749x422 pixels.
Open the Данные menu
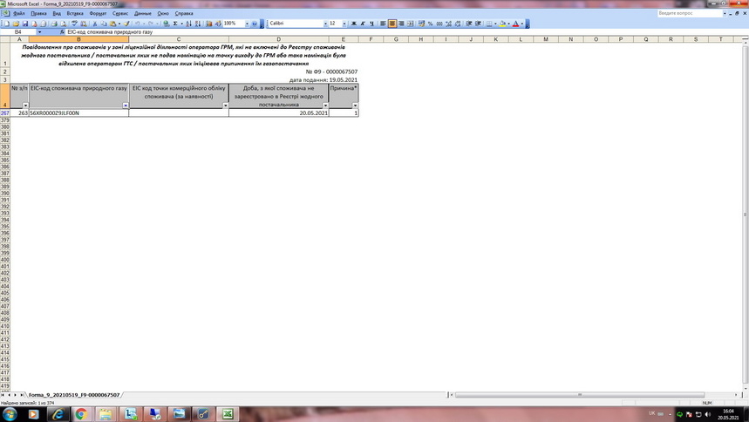(142, 14)
